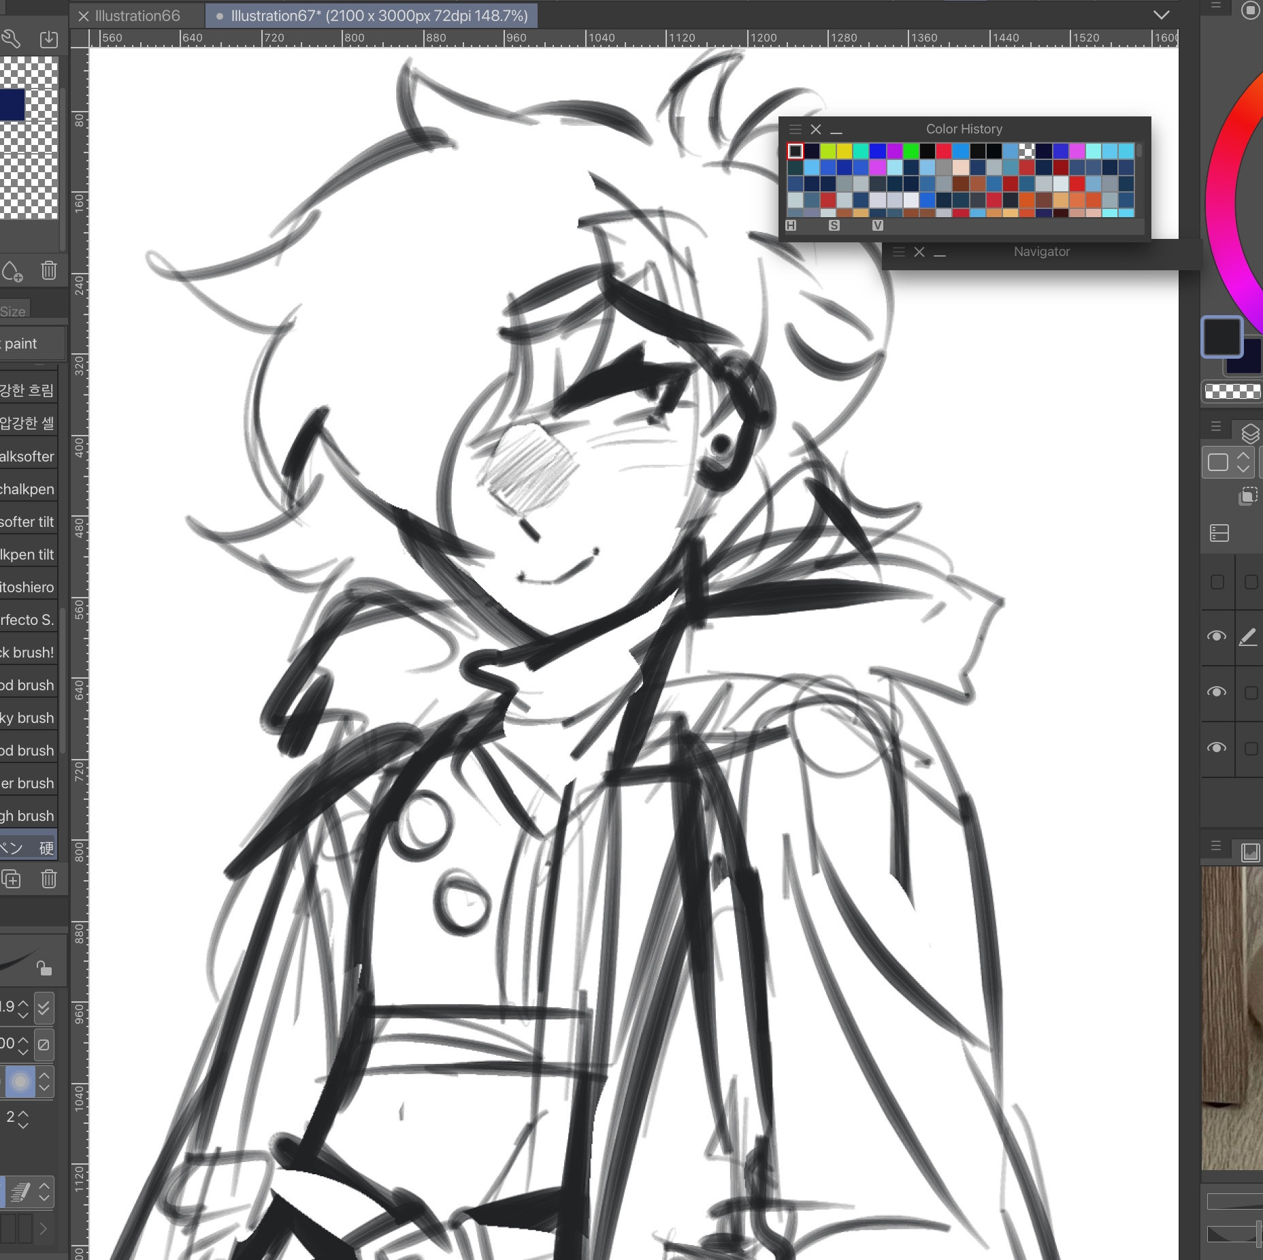Choose the 'ky brush' sub tool
This screenshot has height=1260, width=1263.
(28, 717)
